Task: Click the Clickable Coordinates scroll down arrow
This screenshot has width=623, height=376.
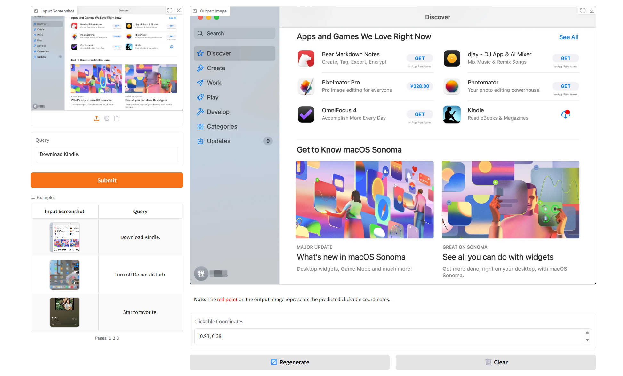Action: click(587, 340)
